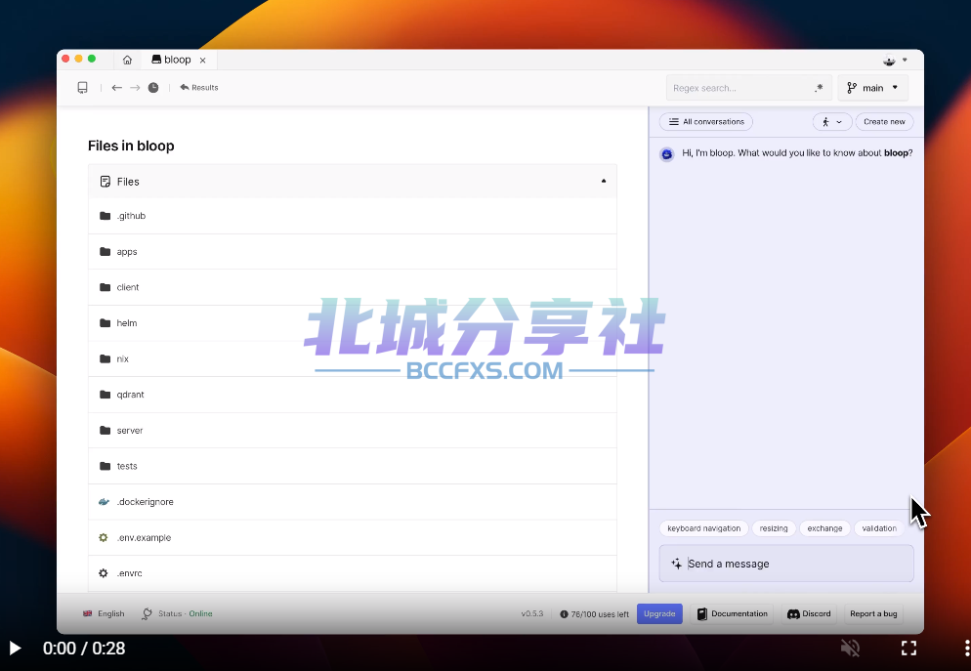Click the Send a message input
Image resolution: width=971 pixels, height=671 pixels.
786,564
